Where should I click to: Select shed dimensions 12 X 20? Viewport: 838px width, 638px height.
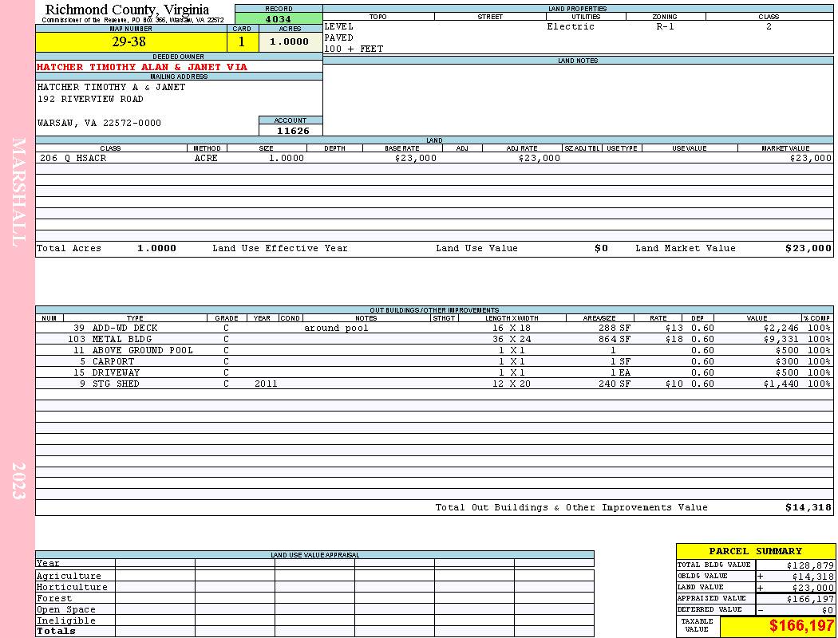click(x=512, y=384)
